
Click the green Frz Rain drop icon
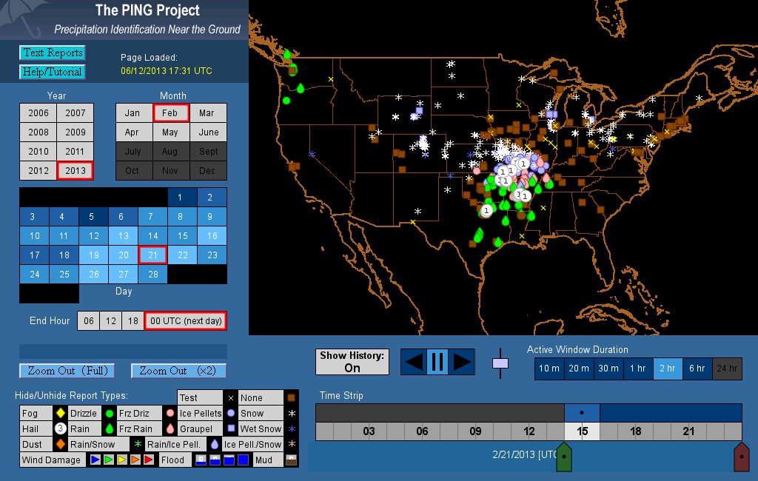[109, 428]
